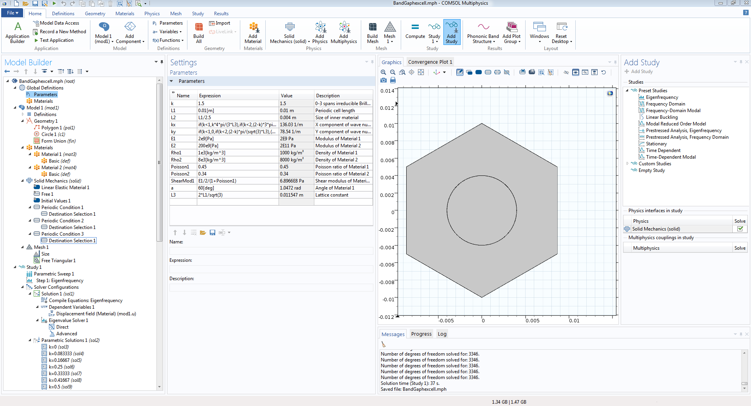
Task: Collapse the Study 1 tree node
Action: click(15, 267)
